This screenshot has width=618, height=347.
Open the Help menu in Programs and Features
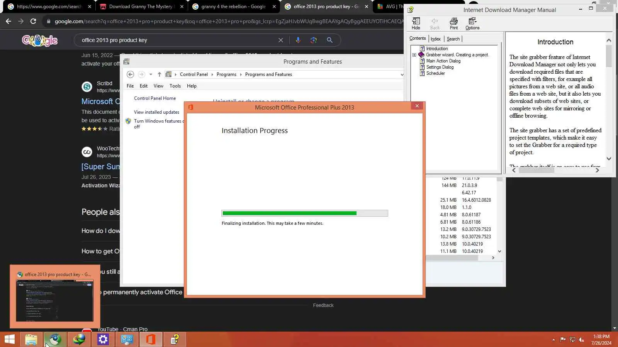click(192, 86)
